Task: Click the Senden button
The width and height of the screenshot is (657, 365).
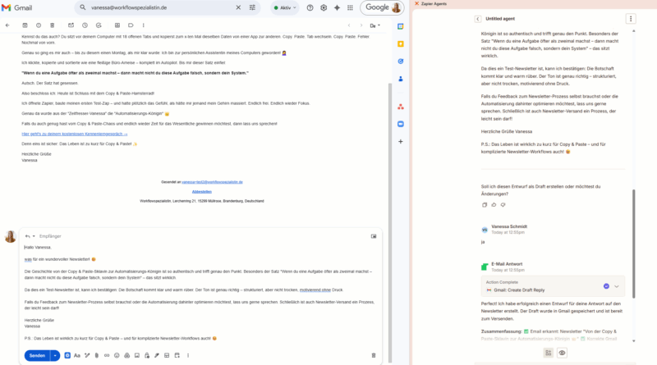Action: tap(37, 355)
